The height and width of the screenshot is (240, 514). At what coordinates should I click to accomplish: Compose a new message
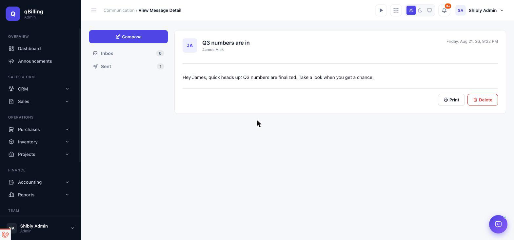tap(128, 37)
